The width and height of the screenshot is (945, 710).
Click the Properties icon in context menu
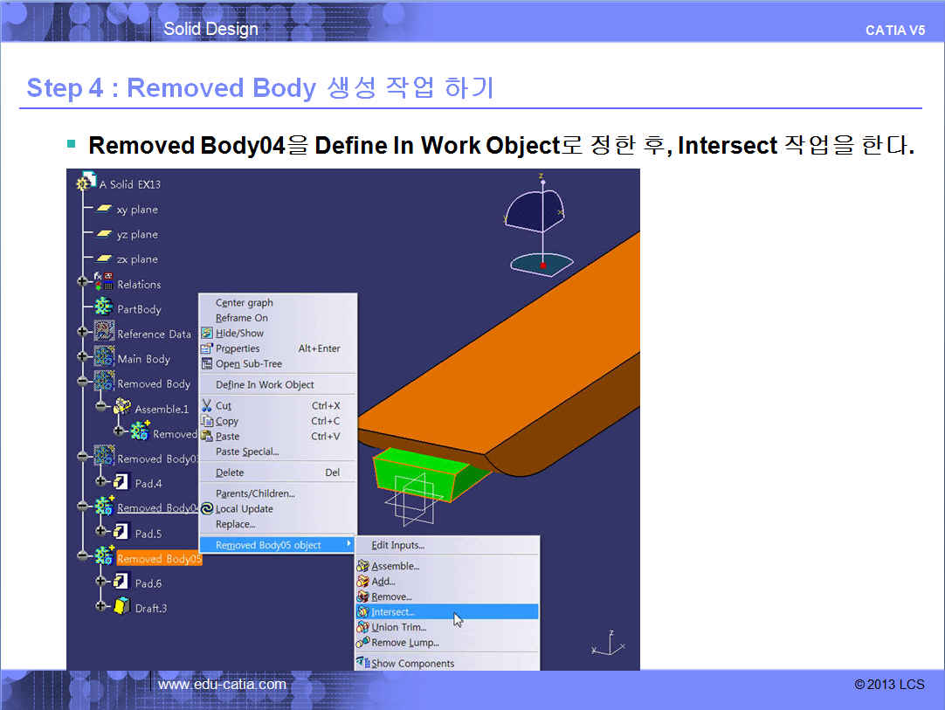207,348
